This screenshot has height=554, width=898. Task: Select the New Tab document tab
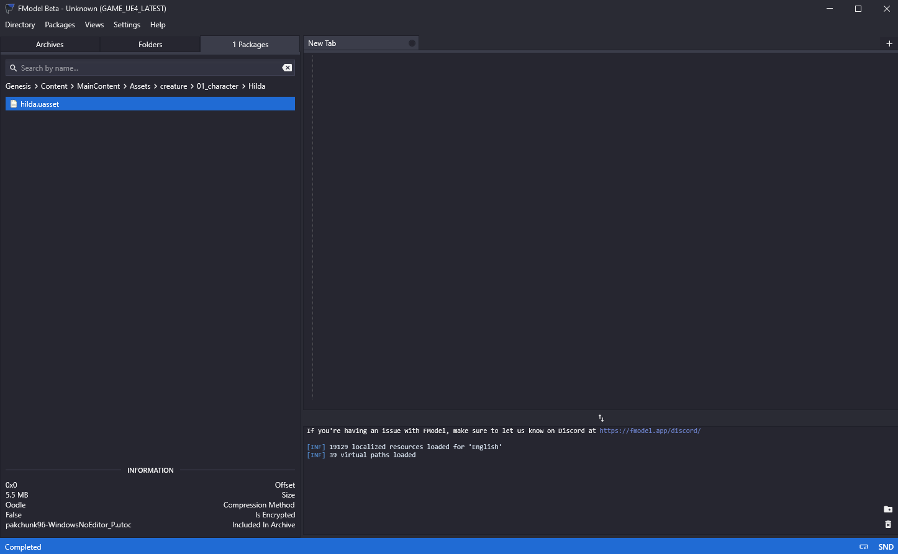coord(361,43)
